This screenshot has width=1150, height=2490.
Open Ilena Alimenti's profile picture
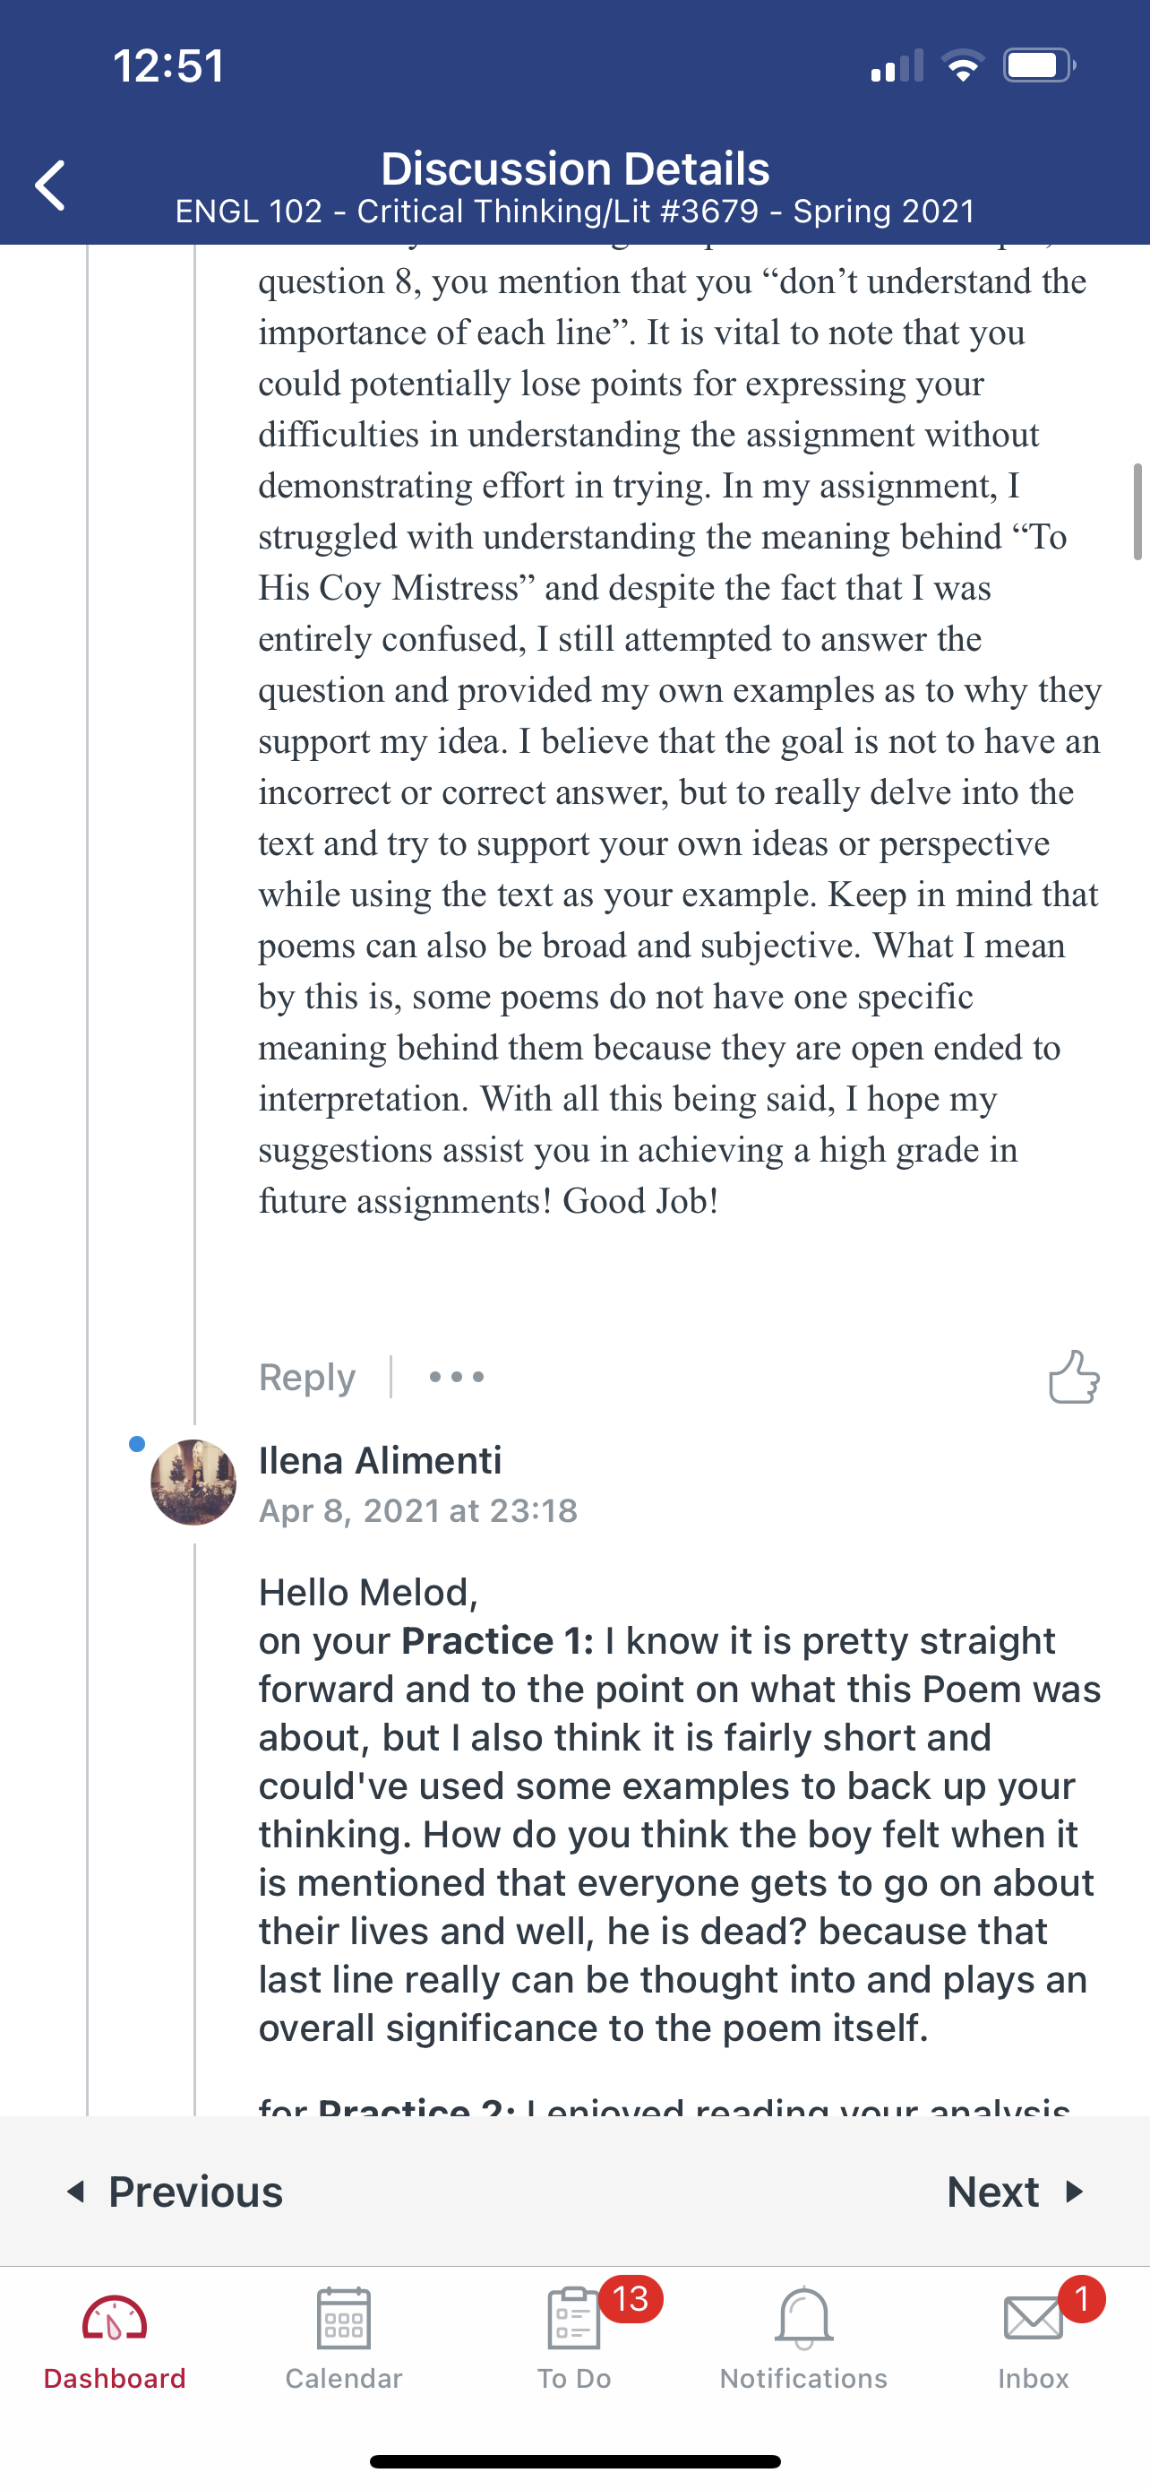pyautogui.click(x=193, y=1482)
